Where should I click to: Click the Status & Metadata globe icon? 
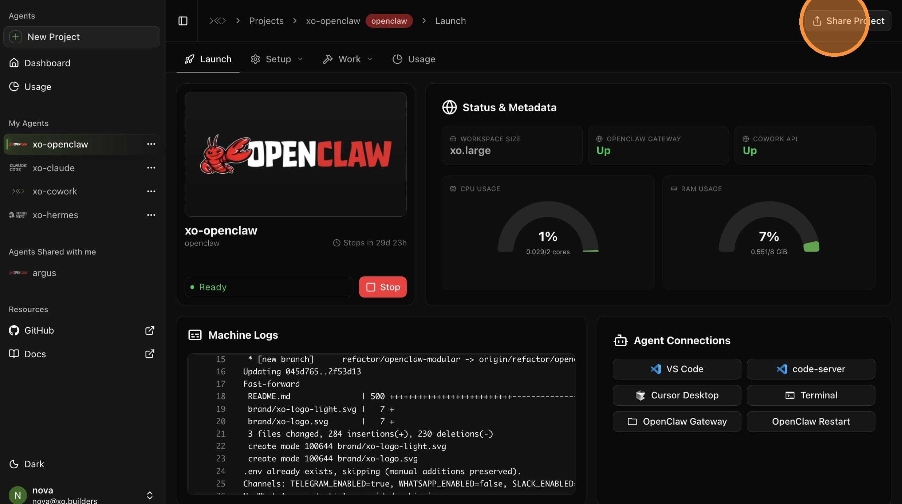pos(449,107)
